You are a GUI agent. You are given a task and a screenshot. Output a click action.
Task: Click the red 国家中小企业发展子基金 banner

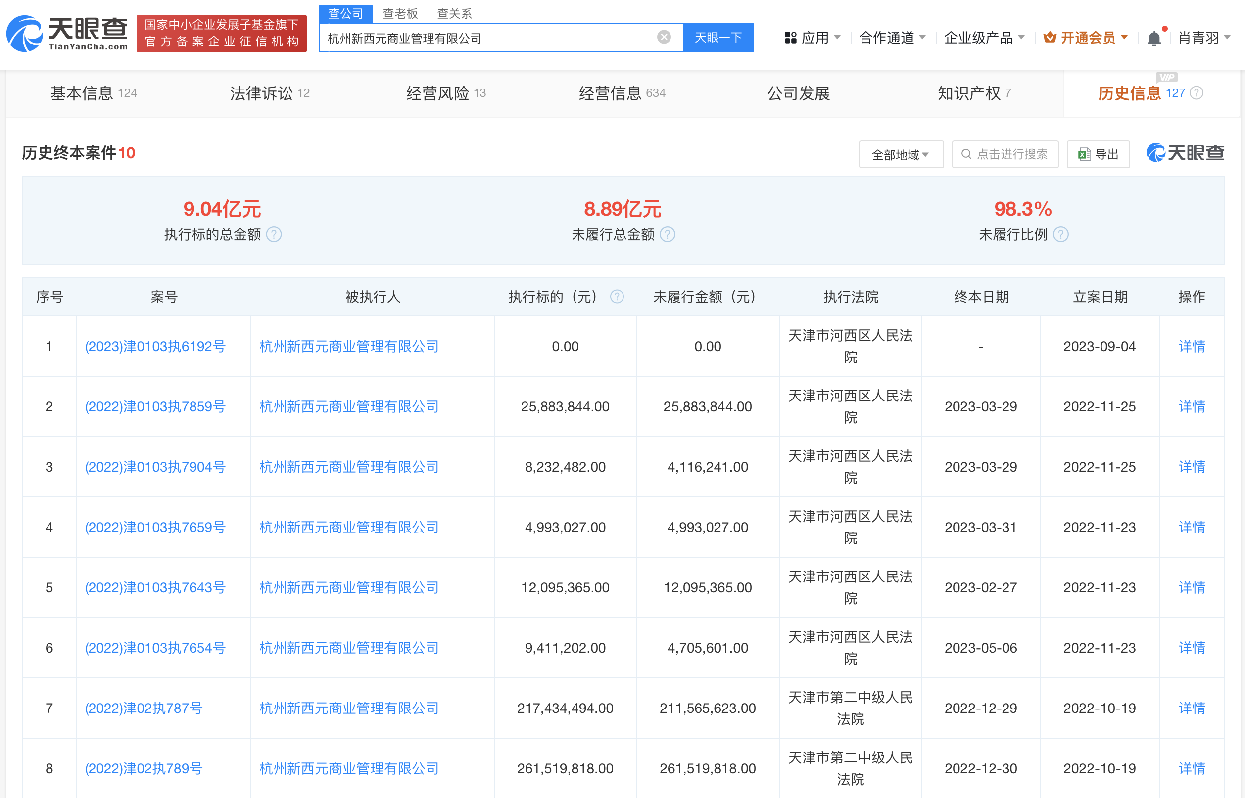221,34
